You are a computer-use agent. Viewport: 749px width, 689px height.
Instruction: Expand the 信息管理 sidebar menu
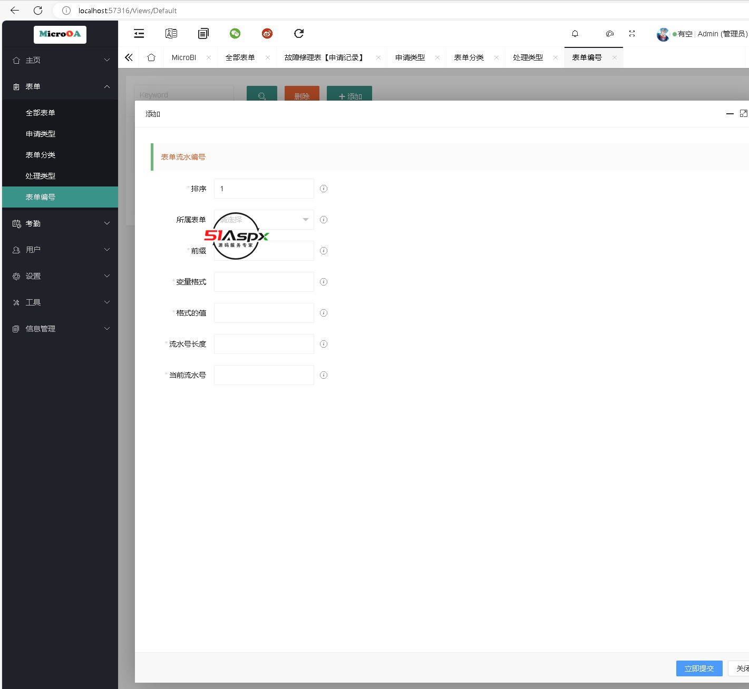[60, 329]
